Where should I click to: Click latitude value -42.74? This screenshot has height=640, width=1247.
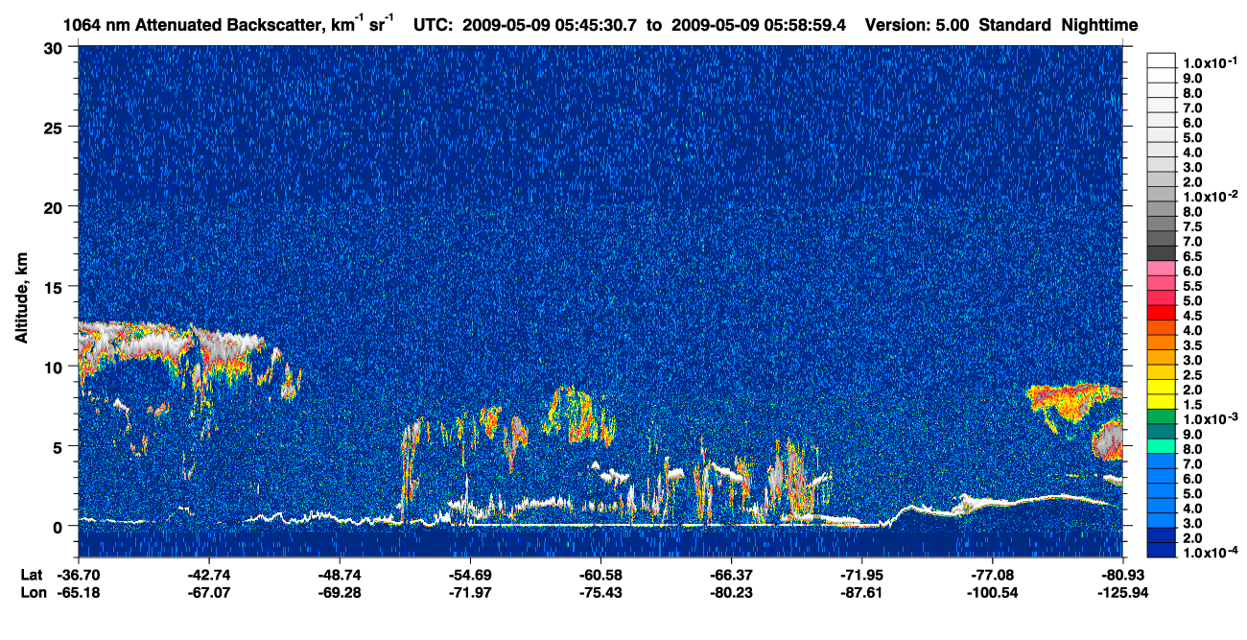[208, 574]
